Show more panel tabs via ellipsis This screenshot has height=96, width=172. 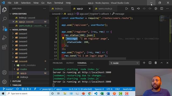click(x=92, y=63)
